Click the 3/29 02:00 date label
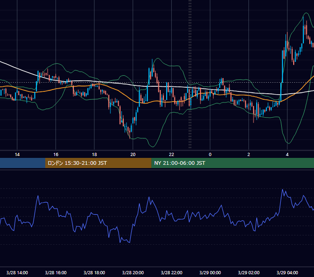Viewport: 314px width, 277px height. pos(249,272)
